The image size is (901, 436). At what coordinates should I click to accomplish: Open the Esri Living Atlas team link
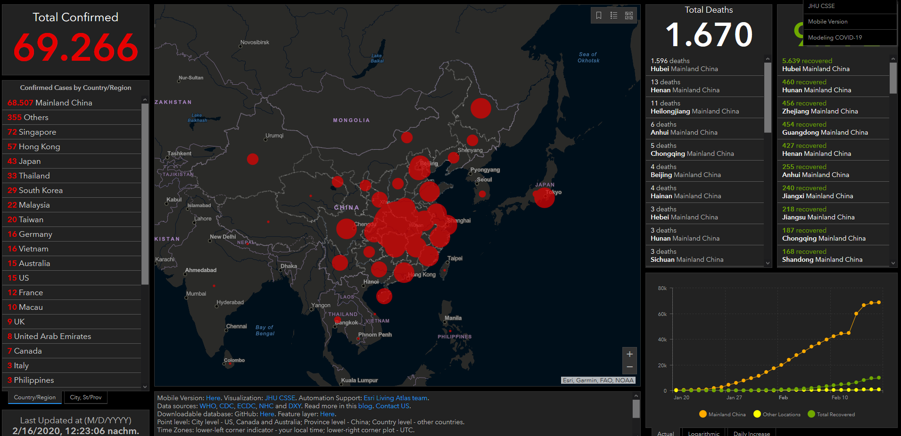[x=395, y=398]
